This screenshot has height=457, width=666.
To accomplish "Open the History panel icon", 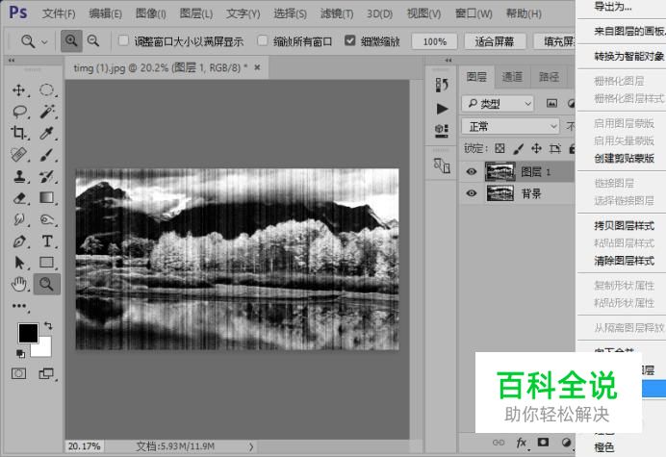I will [x=442, y=85].
